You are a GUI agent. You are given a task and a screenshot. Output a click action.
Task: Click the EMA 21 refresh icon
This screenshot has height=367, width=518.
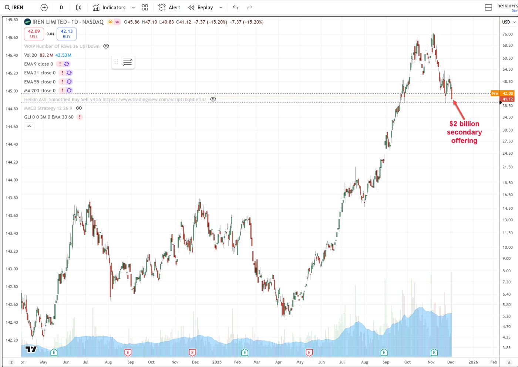[69, 73]
